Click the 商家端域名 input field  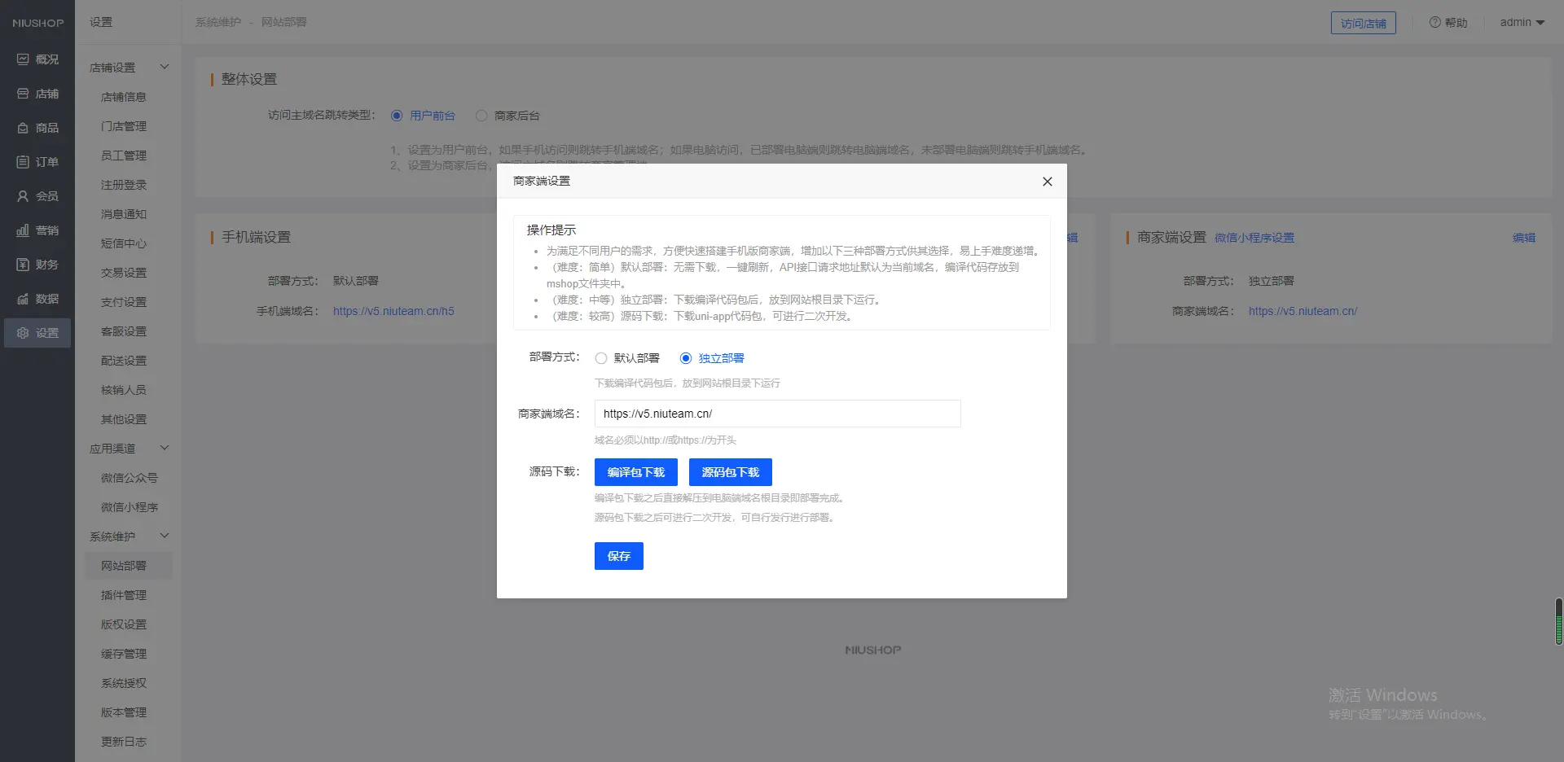(x=777, y=414)
